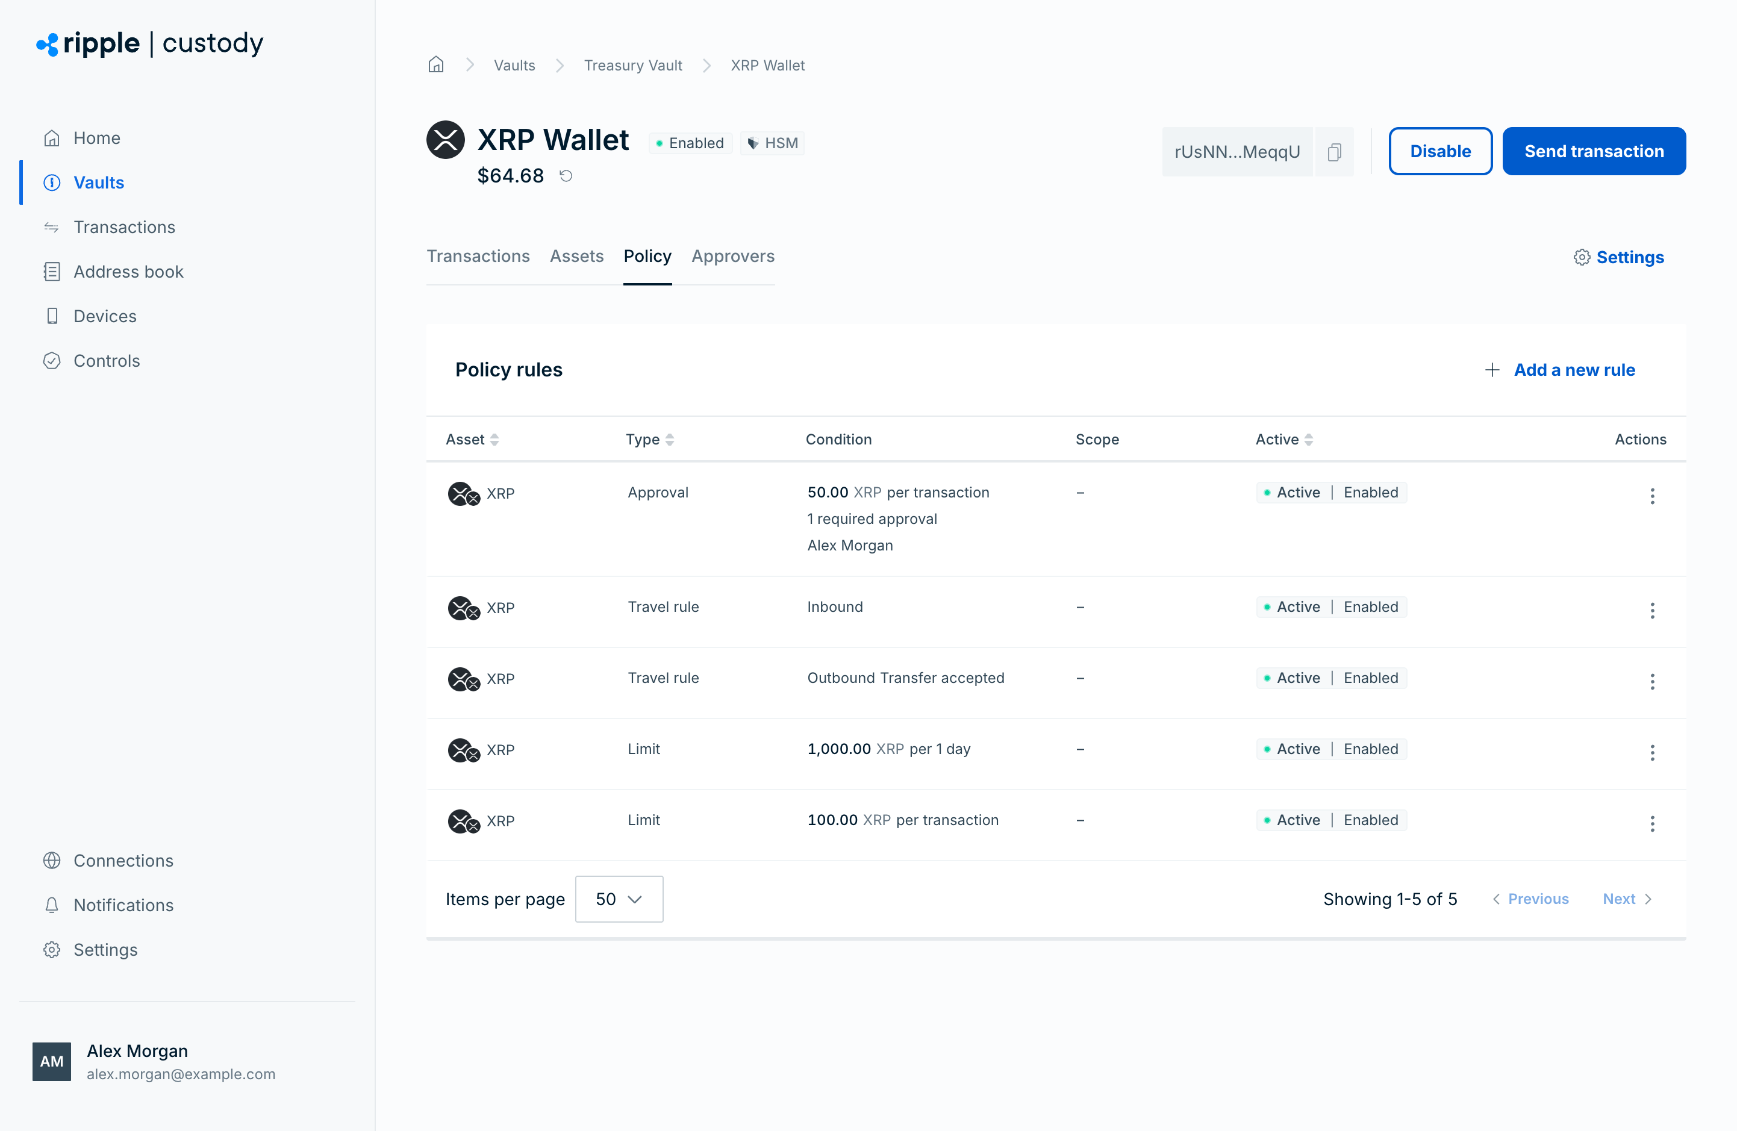Viewport: 1737px width, 1131px height.
Task: Open actions menu for 100.00 XRP per transaction limit
Action: point(1652,824)
